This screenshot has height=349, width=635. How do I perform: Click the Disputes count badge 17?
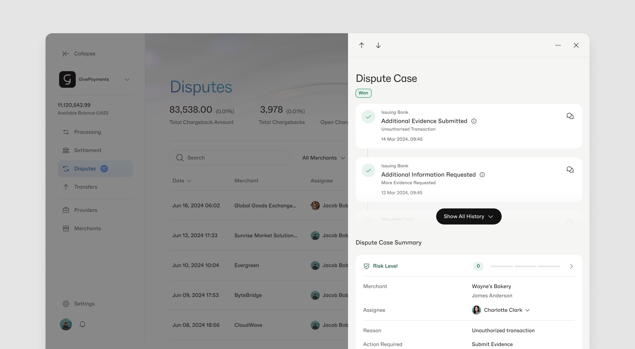click(x=104, y=169)
